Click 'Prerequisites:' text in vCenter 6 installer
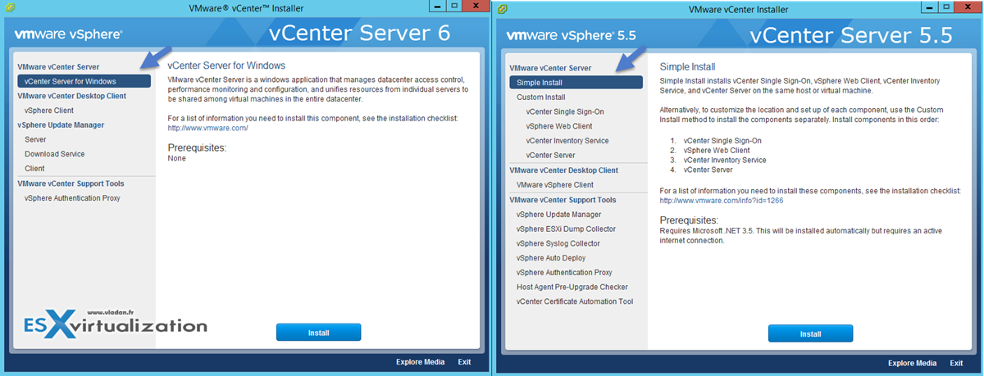The height and width of the screenshot is (376, 984). pos(197,147)
